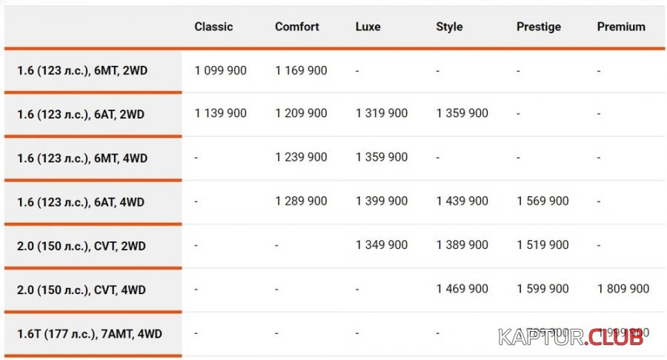Click the Classic column header
Image resolution: width=667 pixels, height=360 pixels.
(x=213, y=27)
